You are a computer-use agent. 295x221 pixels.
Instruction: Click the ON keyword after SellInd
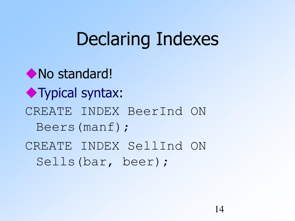198,146
